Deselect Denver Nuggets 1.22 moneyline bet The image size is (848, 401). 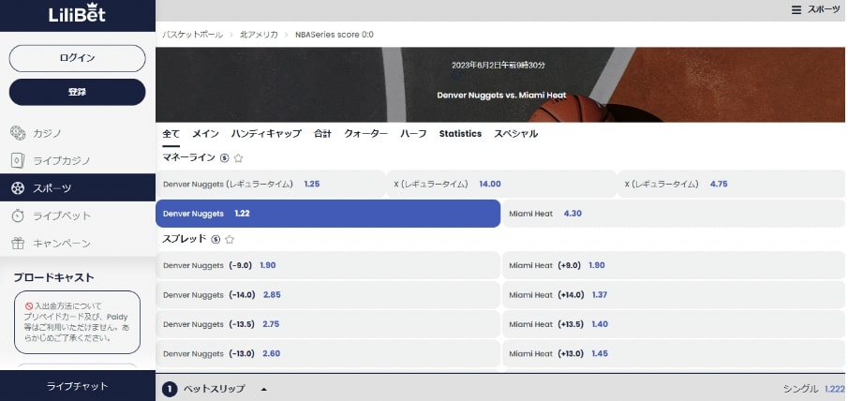328,214
